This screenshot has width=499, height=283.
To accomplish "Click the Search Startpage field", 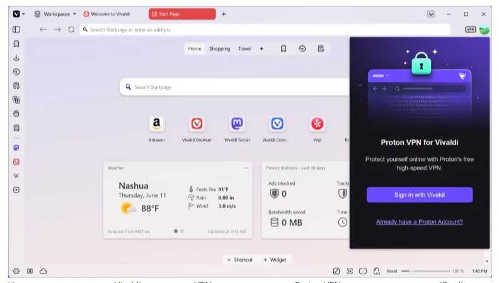I will coord(234,87).
